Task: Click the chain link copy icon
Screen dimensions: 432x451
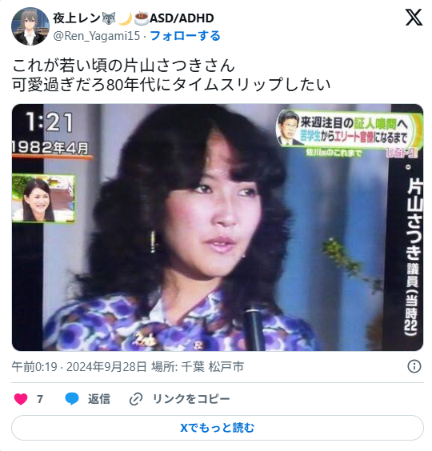Action: pyautogui.click(x=136, y=399)
